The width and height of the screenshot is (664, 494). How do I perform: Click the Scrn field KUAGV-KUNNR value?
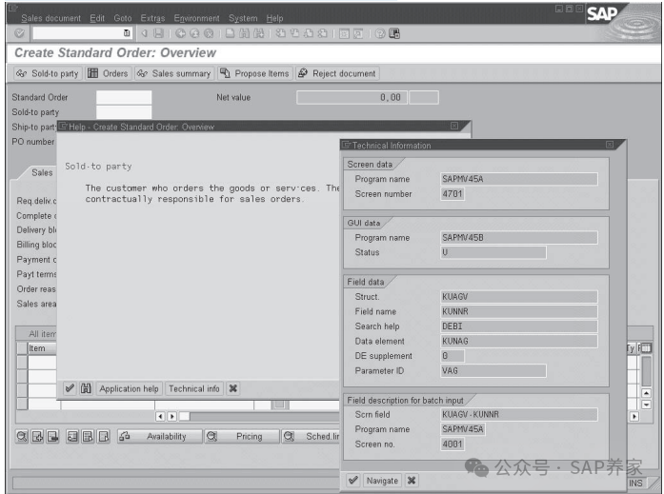click(519, 414)
